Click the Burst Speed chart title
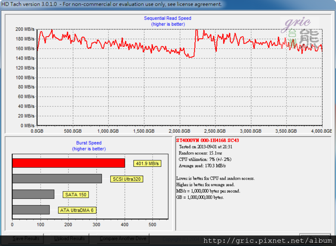Image resolution: width=336 pixels, height=246 pixels. point(89,143)
